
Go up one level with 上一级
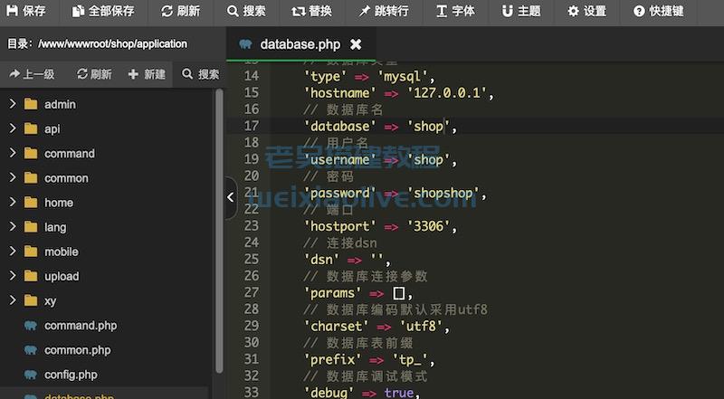coord(32,74)
